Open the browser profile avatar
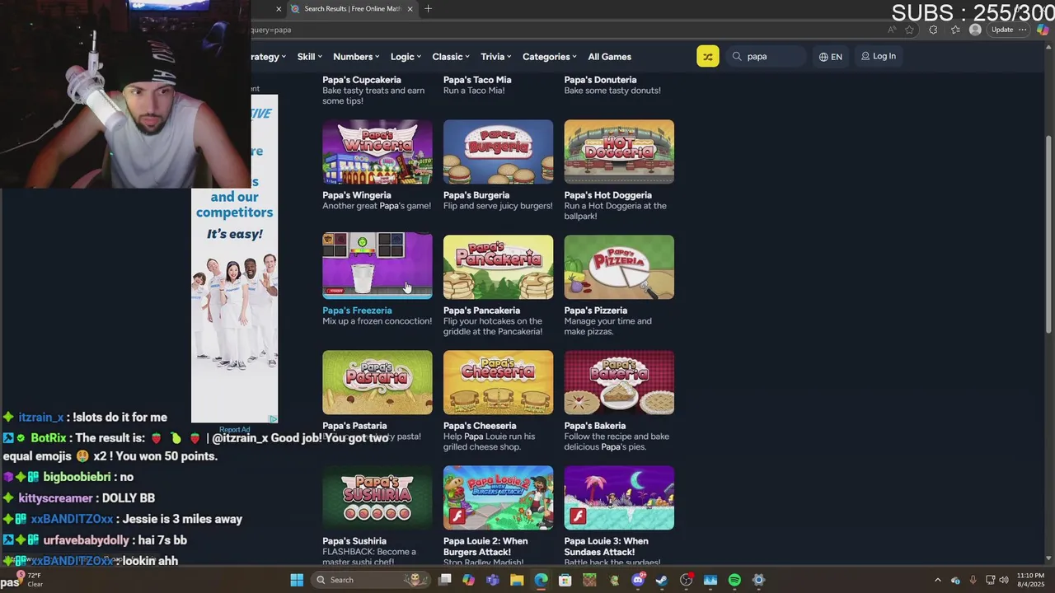 (975, 30)
